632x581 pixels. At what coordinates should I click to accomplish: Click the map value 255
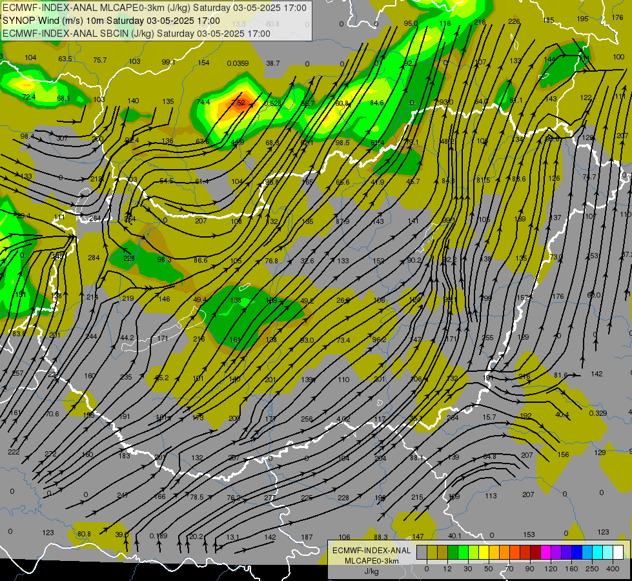(487, 338)
